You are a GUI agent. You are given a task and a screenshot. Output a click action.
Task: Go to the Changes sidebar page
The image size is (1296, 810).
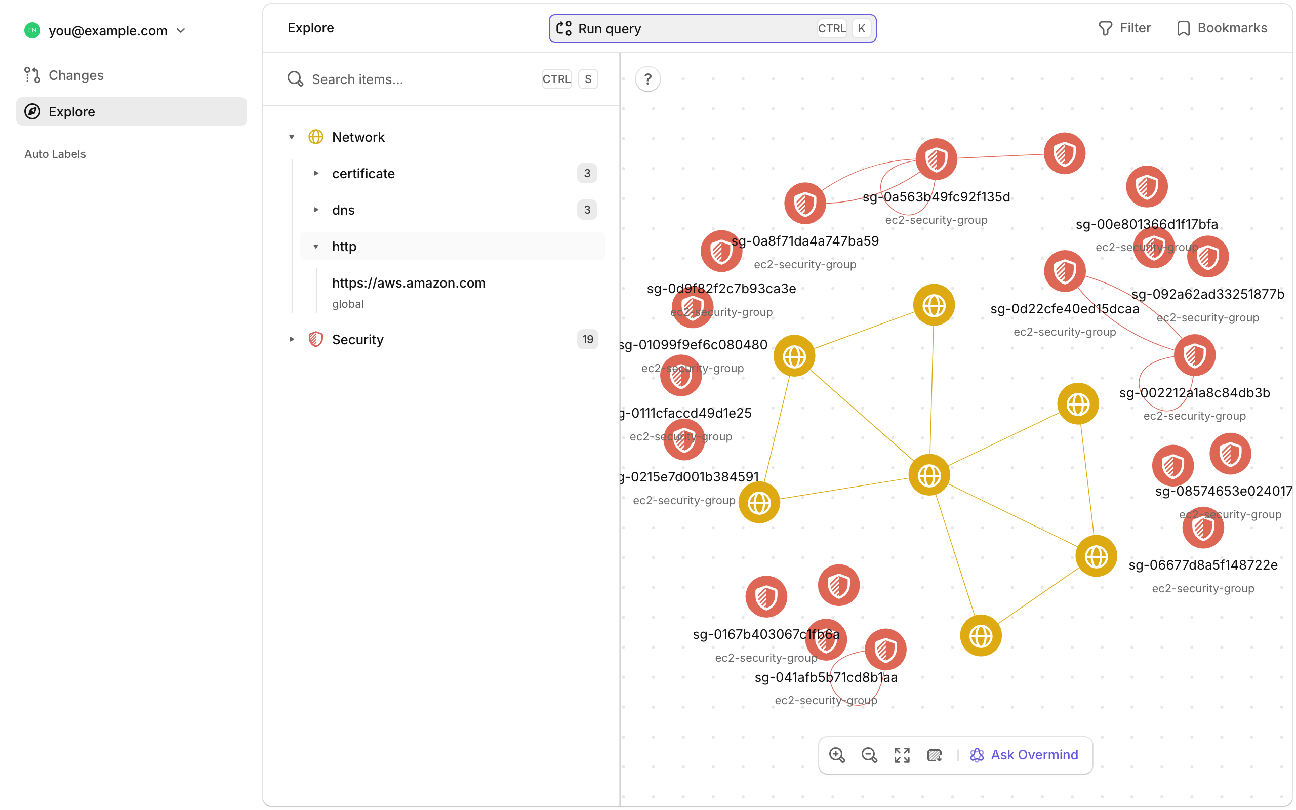tap(75, 75)
